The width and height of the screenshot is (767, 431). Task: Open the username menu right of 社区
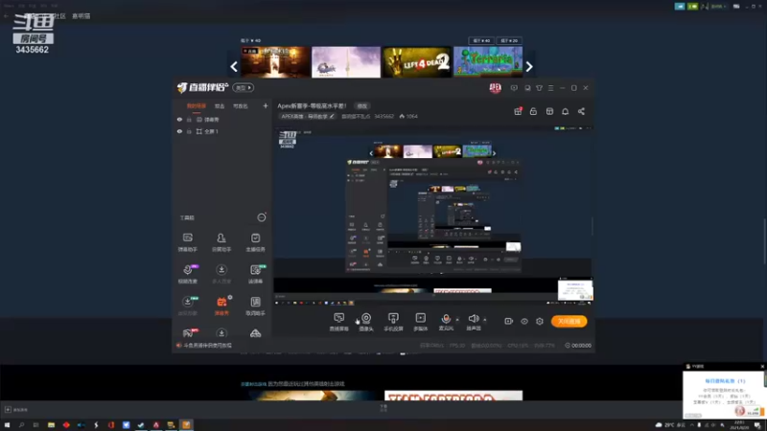click(x=81, y=16)
